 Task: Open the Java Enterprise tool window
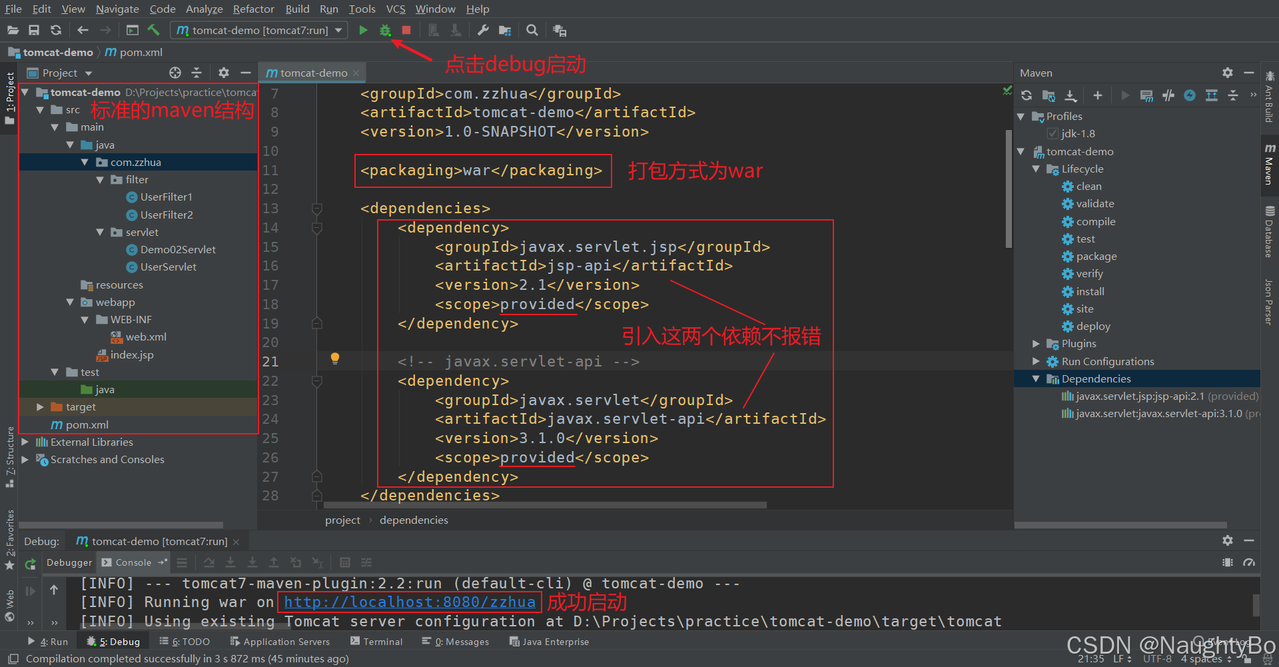coord(550,642)
